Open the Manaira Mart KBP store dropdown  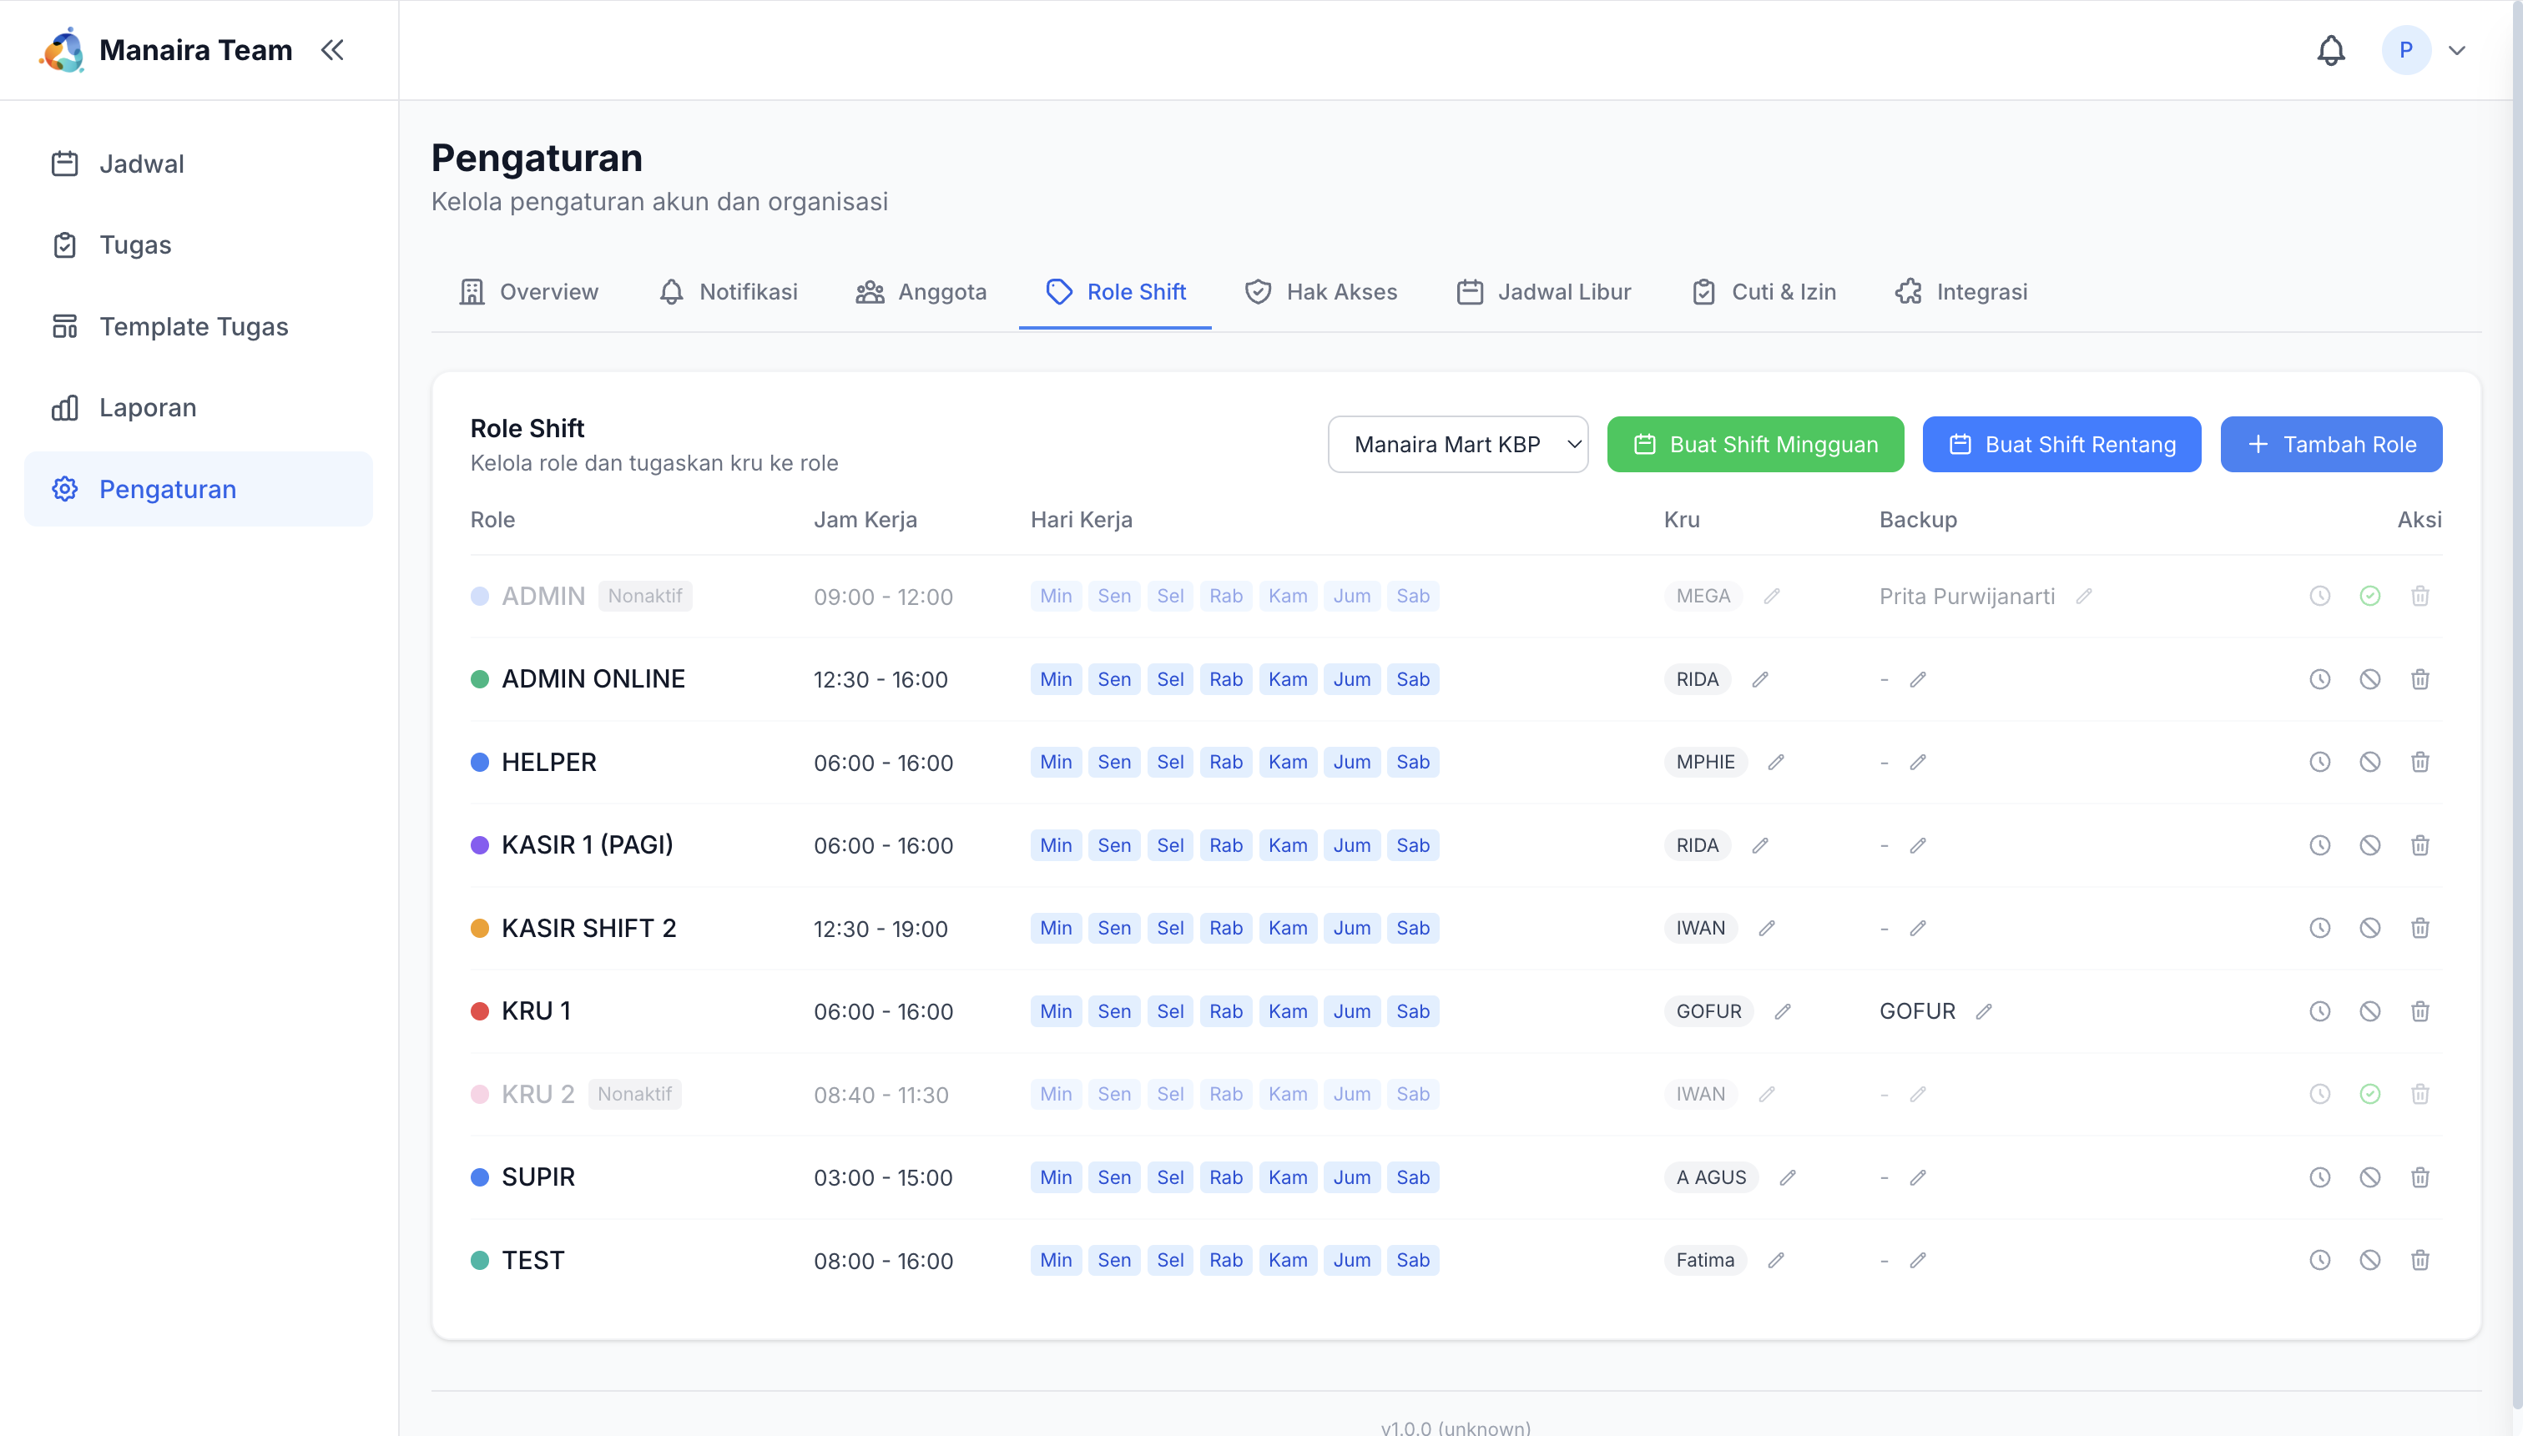[1458, 444]
